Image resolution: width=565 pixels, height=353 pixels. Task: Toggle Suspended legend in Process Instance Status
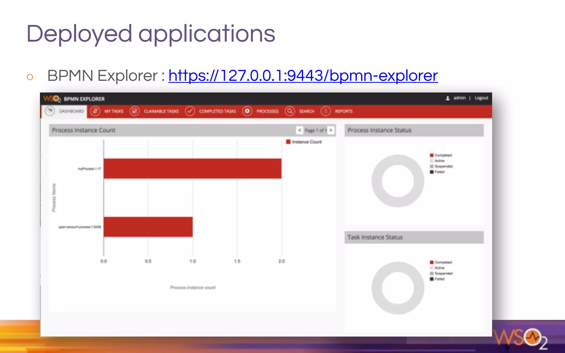click(x=441, y=166)
